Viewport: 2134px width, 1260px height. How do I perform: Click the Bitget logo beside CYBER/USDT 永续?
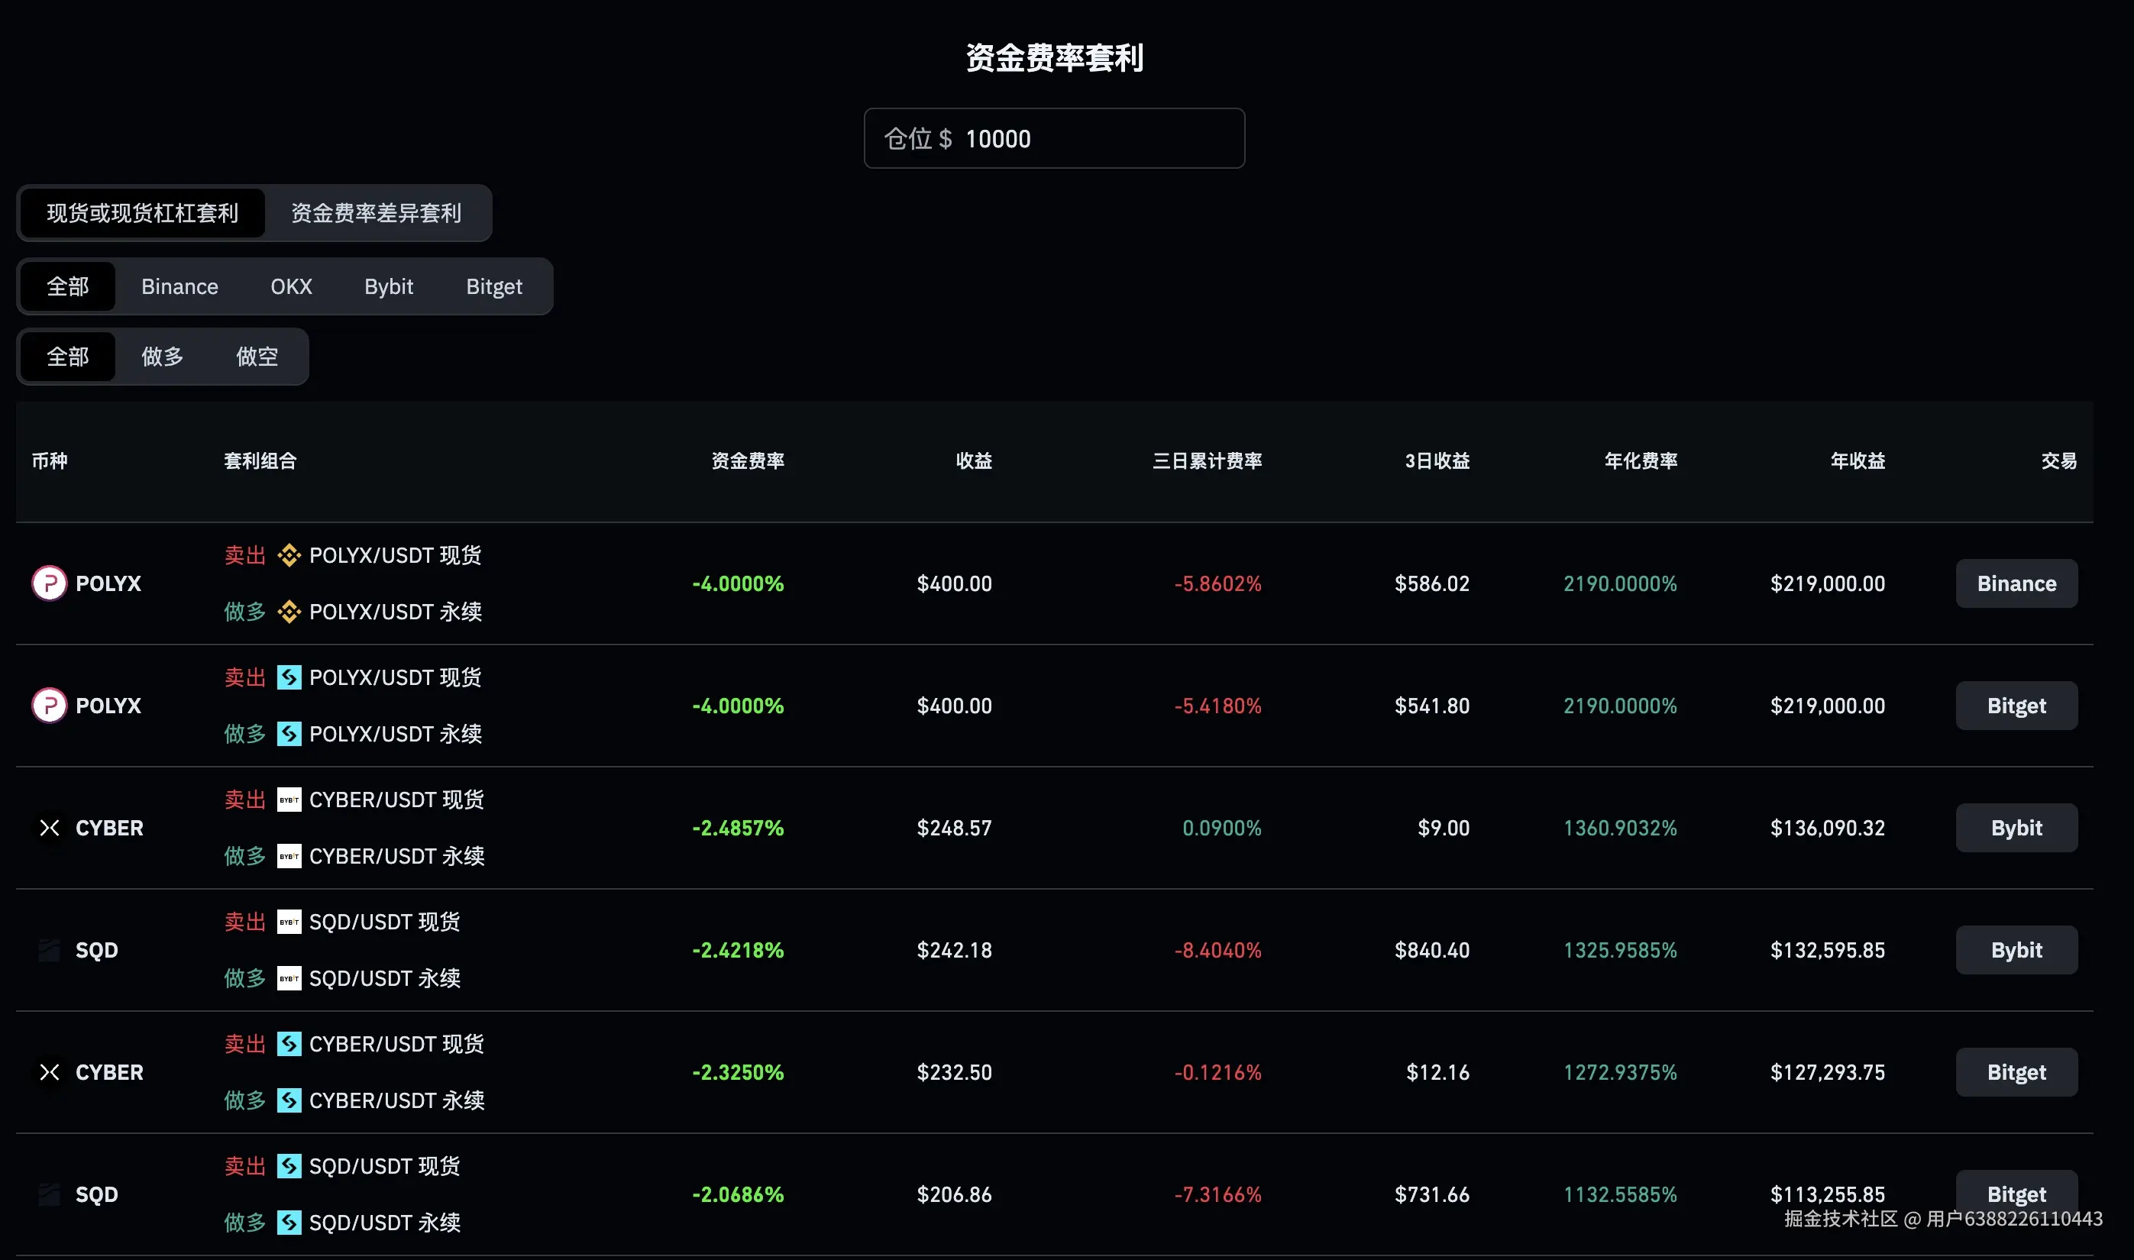coord(289,1100)
